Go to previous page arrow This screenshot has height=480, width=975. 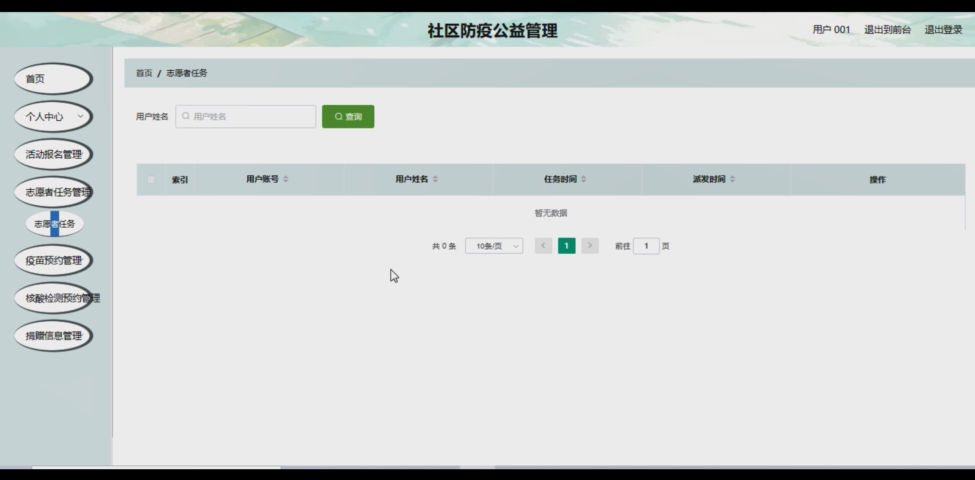543,246
